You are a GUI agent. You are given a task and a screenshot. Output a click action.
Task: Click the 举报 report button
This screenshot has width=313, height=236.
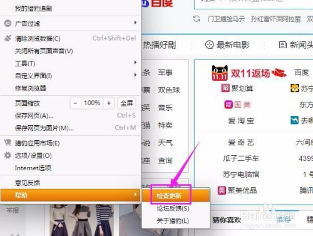point(13,211)
